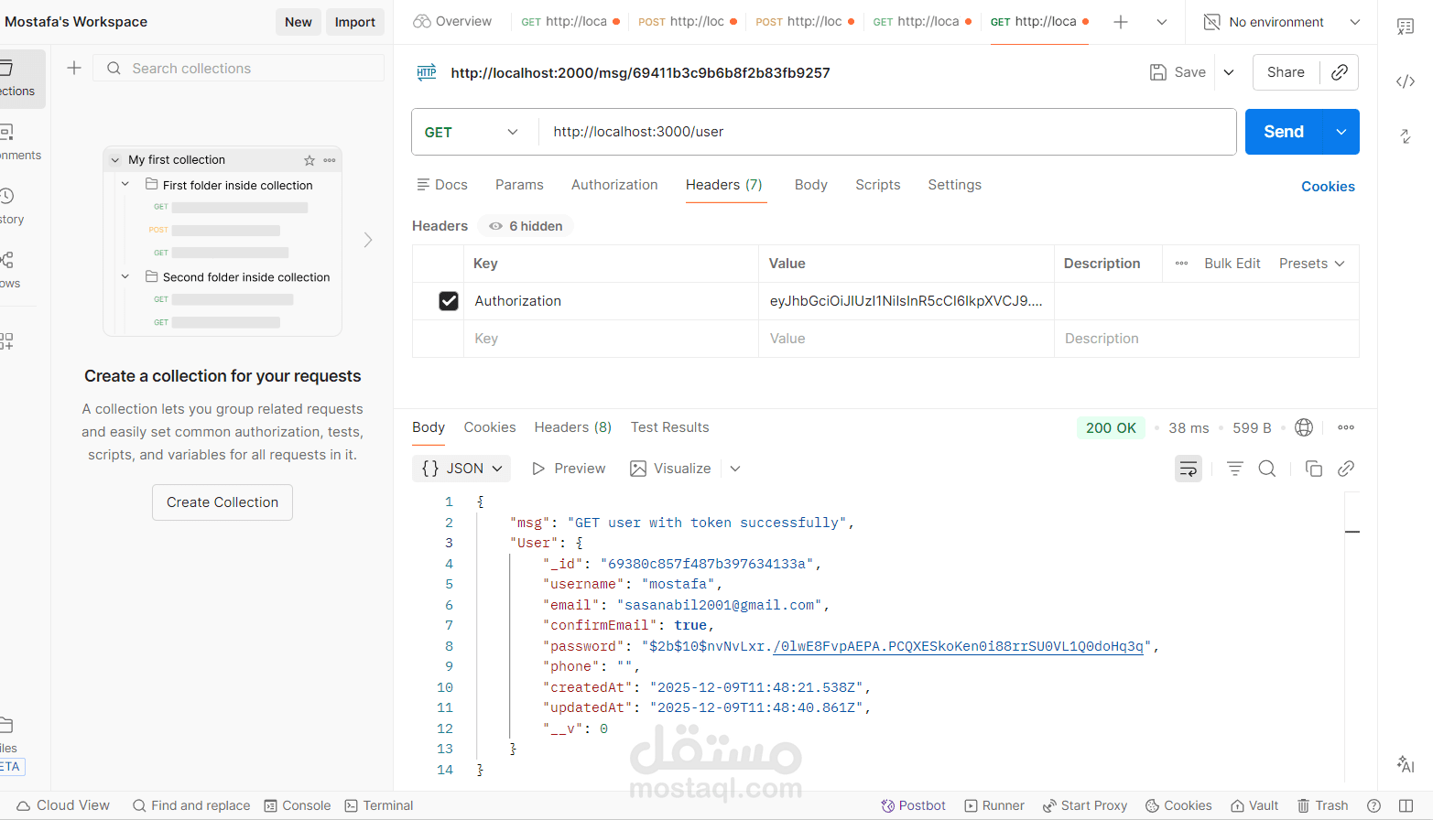Search within the response body
1433x820 pixels.
1267,469
